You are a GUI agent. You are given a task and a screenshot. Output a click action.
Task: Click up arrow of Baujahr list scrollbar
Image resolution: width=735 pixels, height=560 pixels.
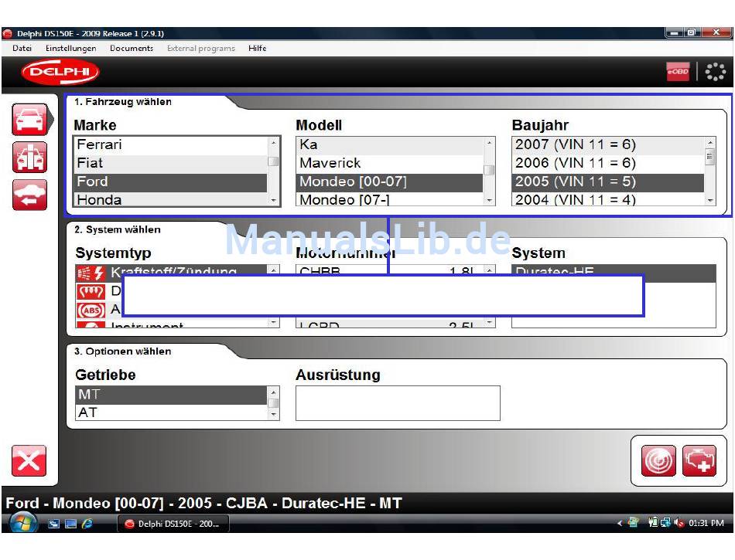point(710,142)
